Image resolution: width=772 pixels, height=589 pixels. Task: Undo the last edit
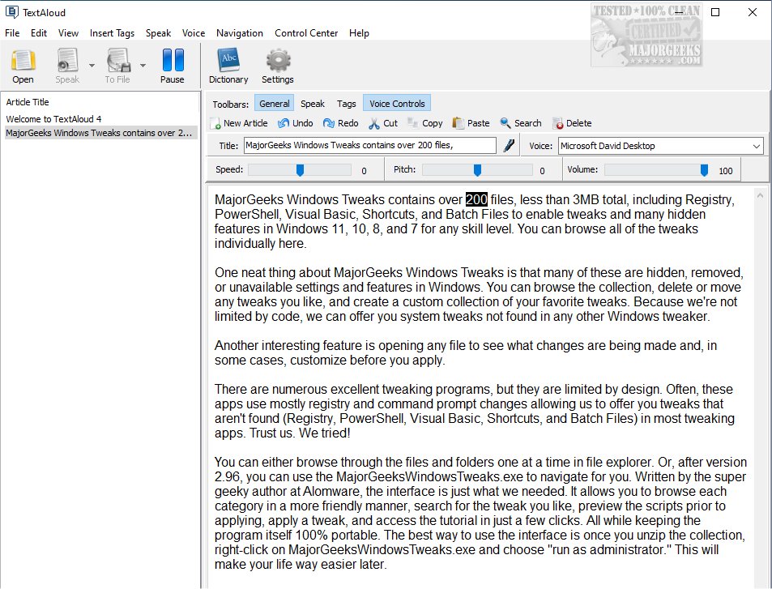[296, 123]
